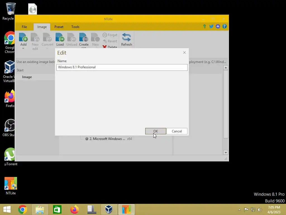Show hidden system tray icons
Screen dimensions: 286x215
(239, 210)
